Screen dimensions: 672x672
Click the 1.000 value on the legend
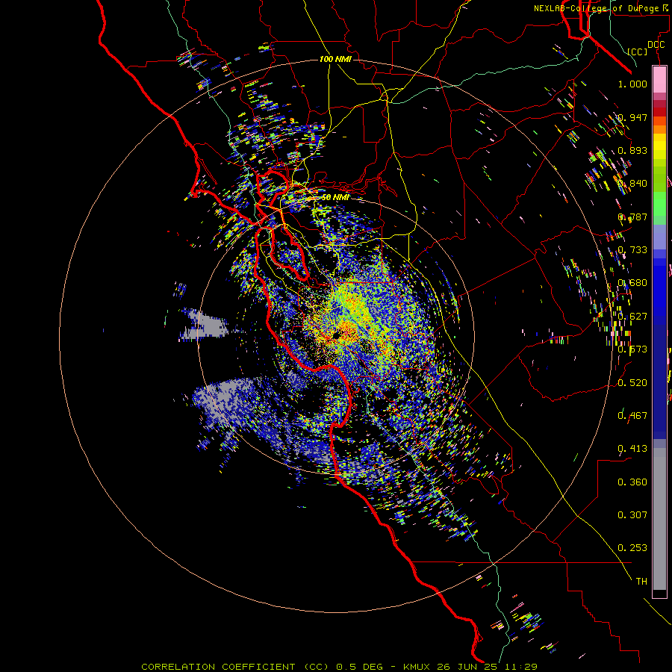click(632, 84)
